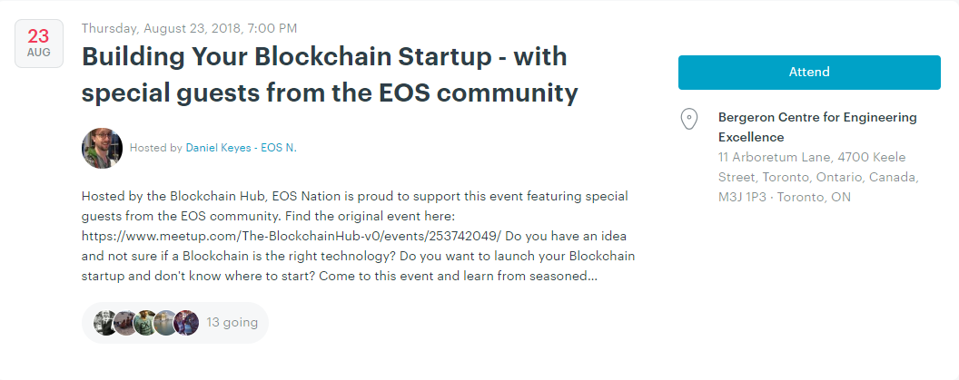View the maroon jacket attendee avatar
Viewport: 959px width, 380px height.
tap(186, 323)
